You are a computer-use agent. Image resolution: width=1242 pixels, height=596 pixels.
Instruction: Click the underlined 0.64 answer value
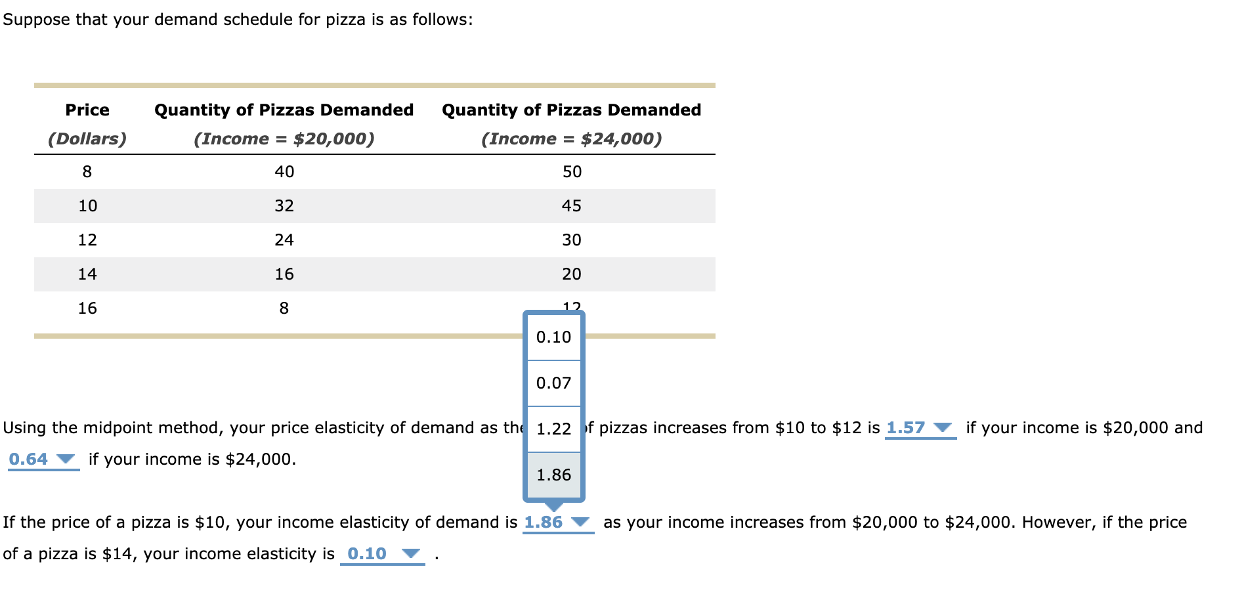click(x=27, y=459)
